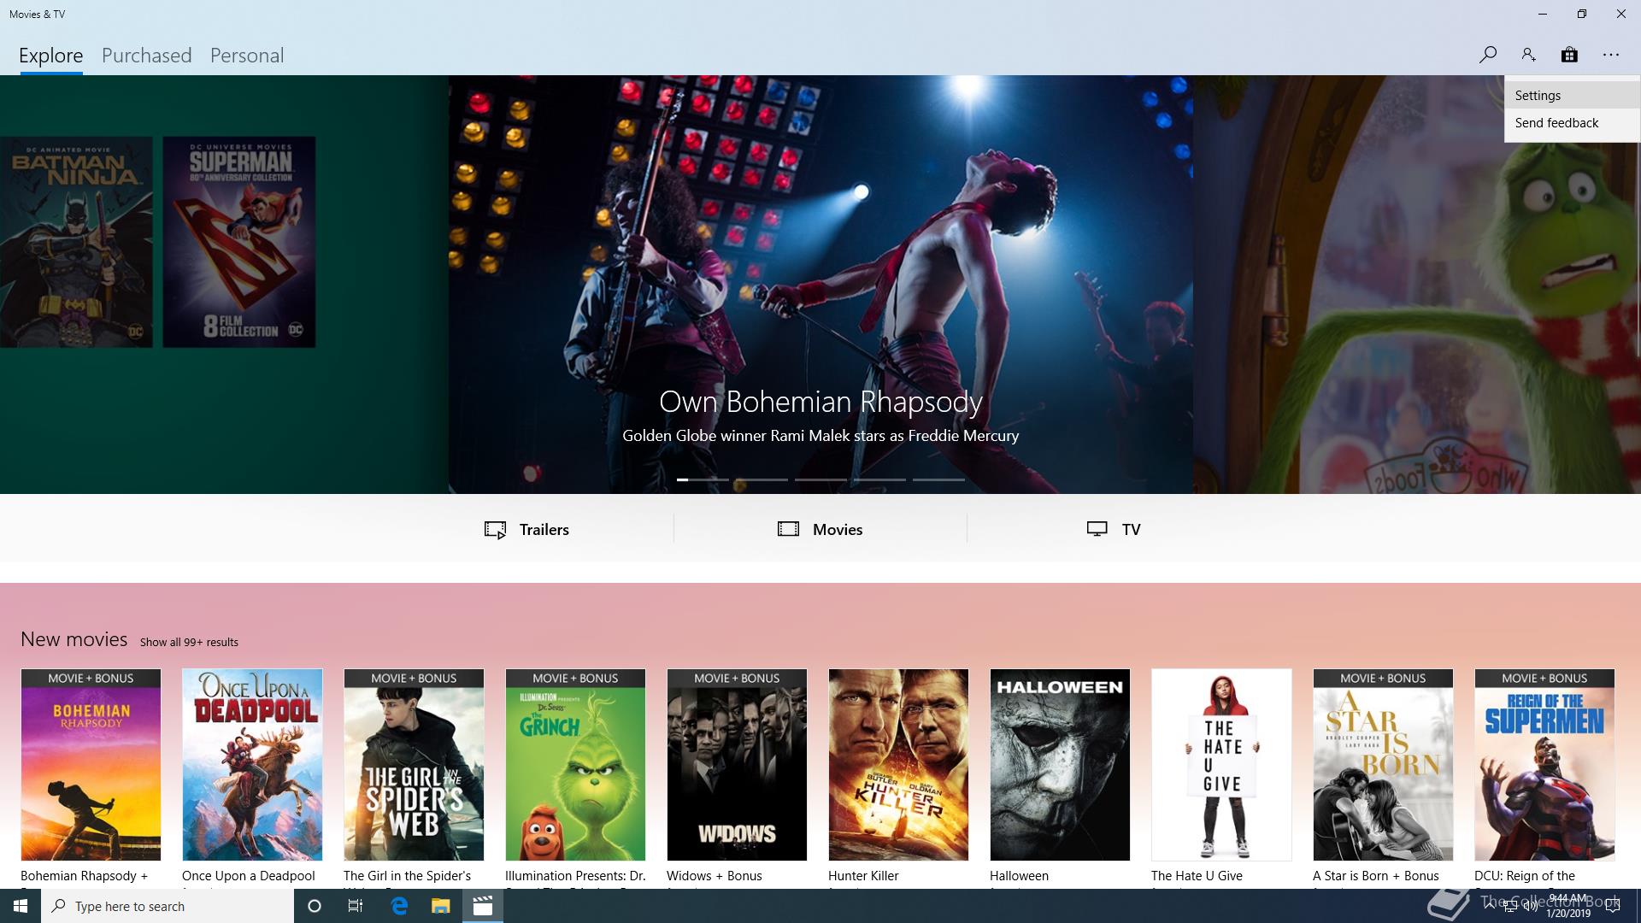The image size is (1641, 923).
Task: Open the Trailers category button
Action: click(526, 529)
